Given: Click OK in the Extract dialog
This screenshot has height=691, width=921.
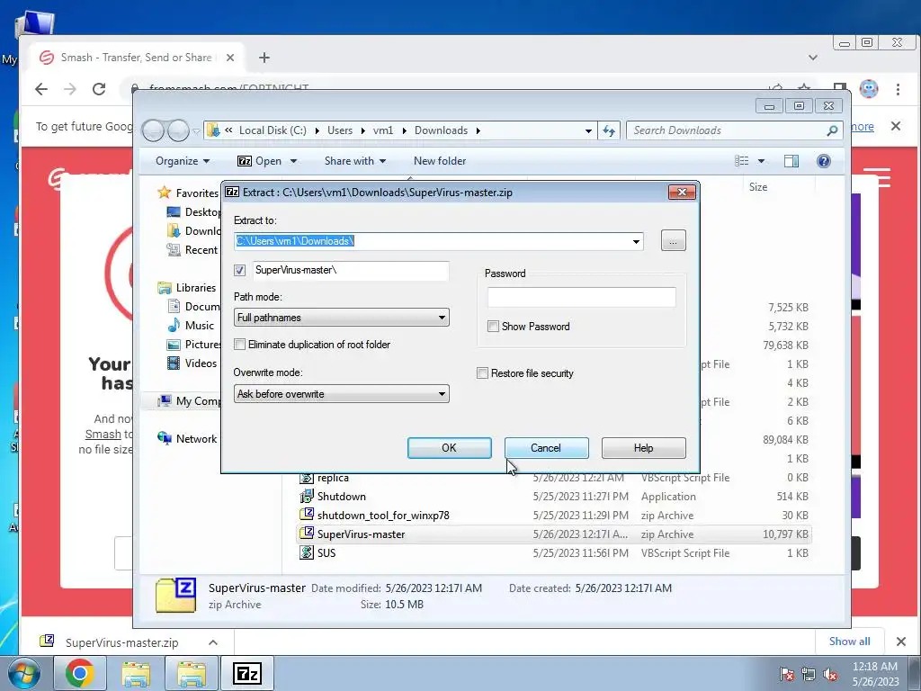Looking at the screenshot, I should [x=450, y=448].
